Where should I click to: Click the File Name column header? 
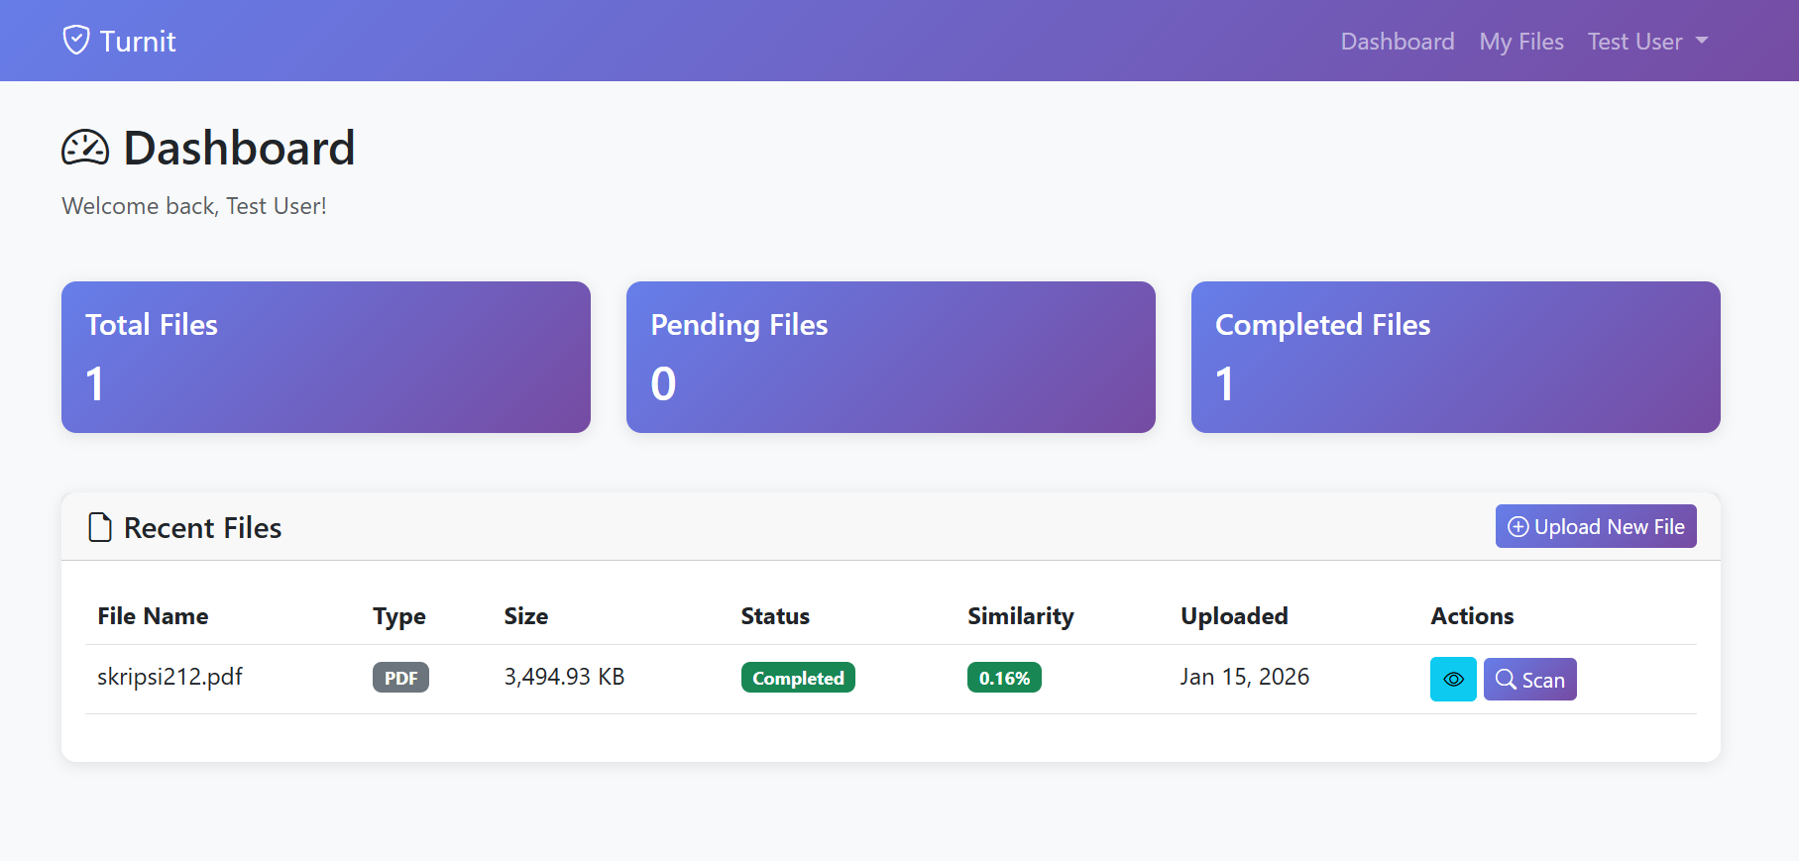[153, 616]
